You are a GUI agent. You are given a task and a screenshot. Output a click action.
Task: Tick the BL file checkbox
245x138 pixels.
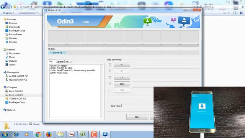pyautogui.click(x=110, y=64)
